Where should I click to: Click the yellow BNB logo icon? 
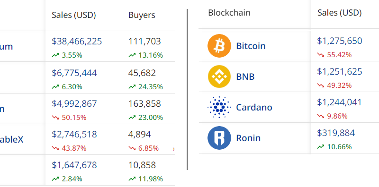[219, 76]
